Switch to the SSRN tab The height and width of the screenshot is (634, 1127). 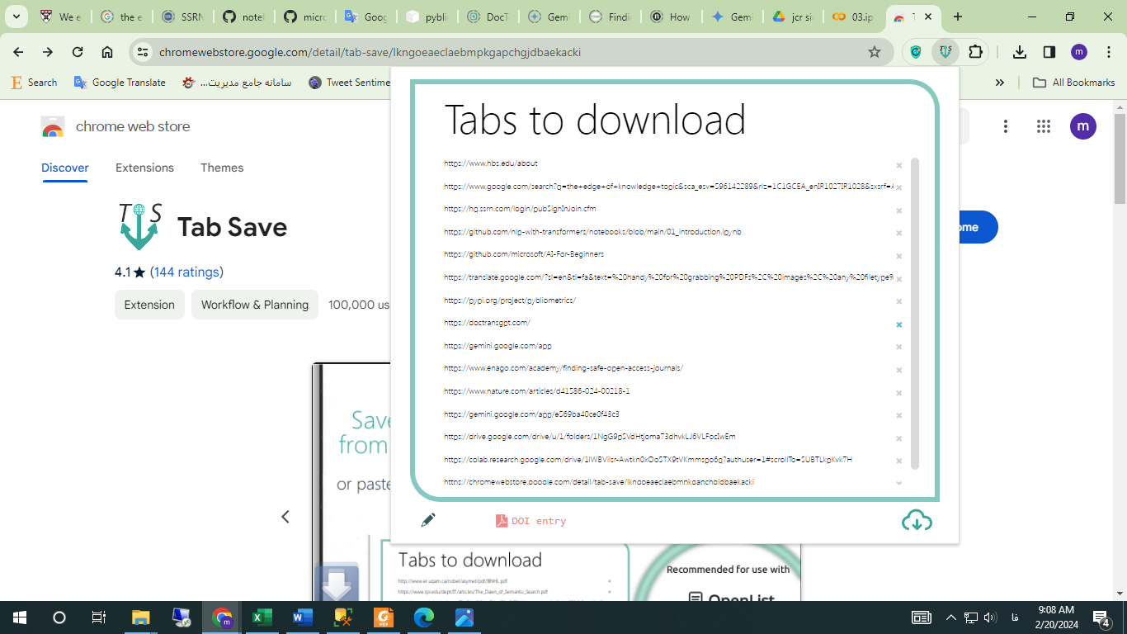tap(183, 17)
